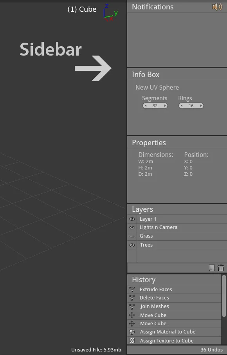The width and height of the screenshot is (227, 355).
Task: Click the New UV Sphere label
Action: [157, 87]
